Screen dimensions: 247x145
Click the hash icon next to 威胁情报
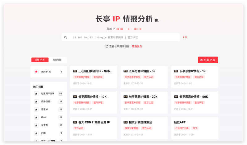[x=36, y=101]
